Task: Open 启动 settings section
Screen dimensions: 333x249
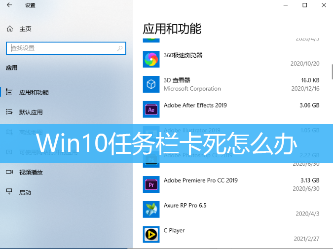Action: [25, 192]
